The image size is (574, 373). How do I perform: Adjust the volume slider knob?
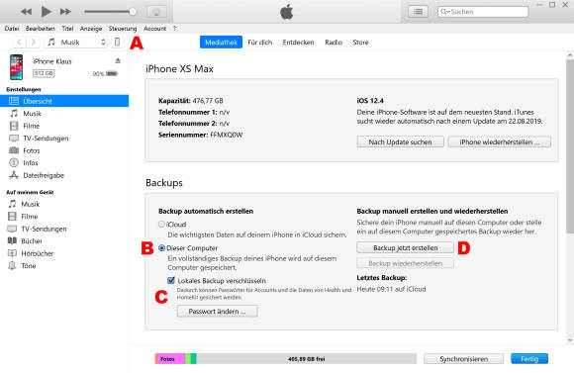coord(133,12)
